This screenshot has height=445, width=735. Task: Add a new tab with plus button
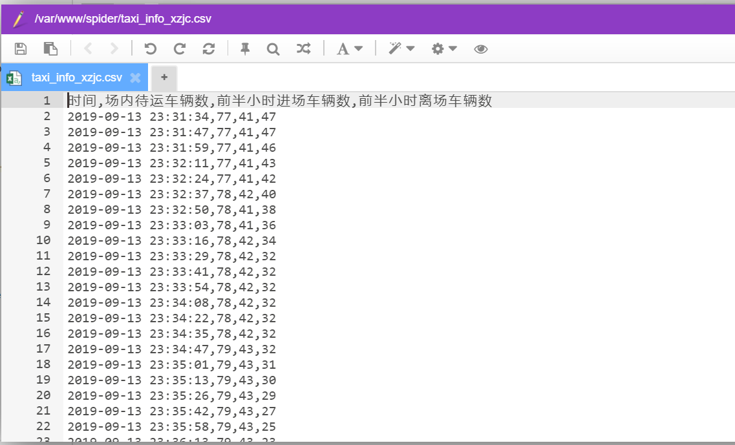pyautogui.click(x=164, y=78)
